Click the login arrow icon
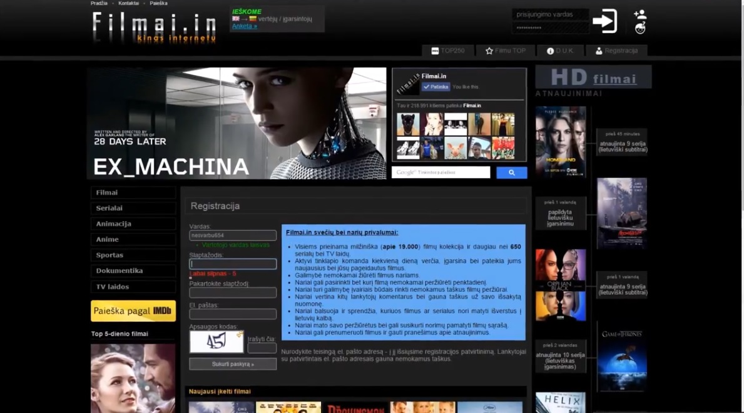744x413 pixels. 604,21
